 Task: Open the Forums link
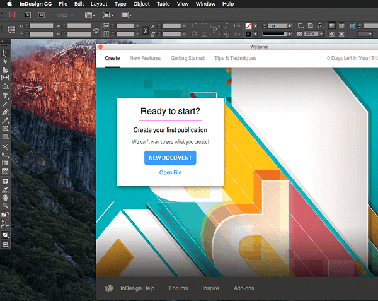(178, 288)
